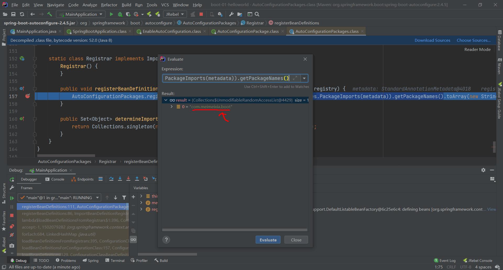Click Force Step Into red arrow icon
The height and width of the screenshot is (270, 503).
128,179
